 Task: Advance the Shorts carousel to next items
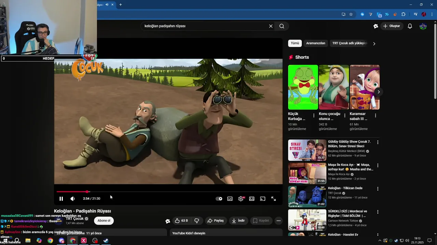378,92
